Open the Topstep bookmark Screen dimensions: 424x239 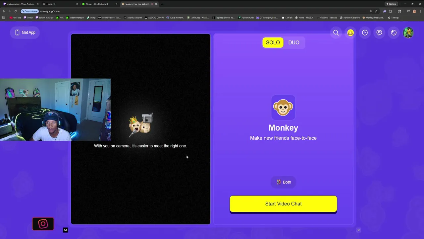pyautogui.click(x=223, y=18)
